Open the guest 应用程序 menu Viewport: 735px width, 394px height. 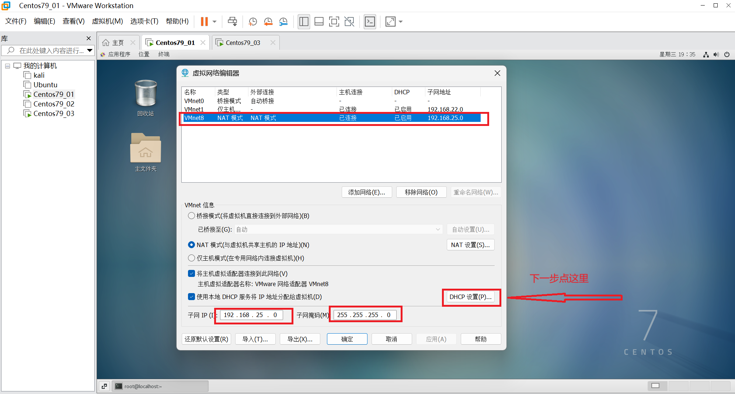119,54
